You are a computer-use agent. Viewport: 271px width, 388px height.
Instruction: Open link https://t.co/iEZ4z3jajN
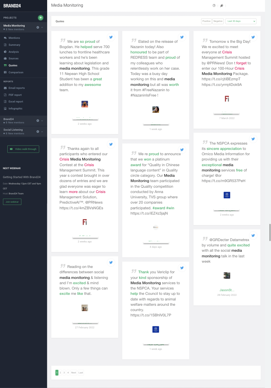point(149,213)
